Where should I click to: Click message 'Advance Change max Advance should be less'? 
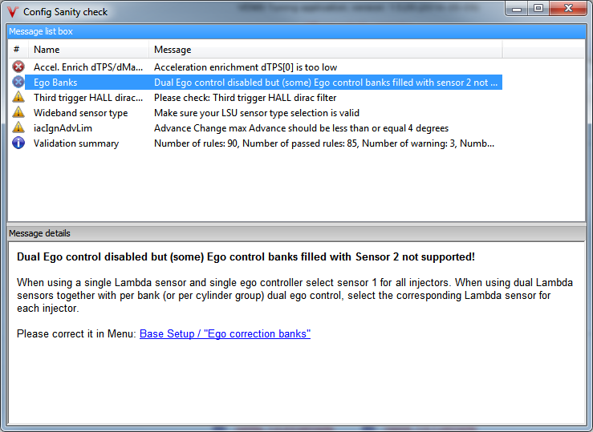point(301,128)
